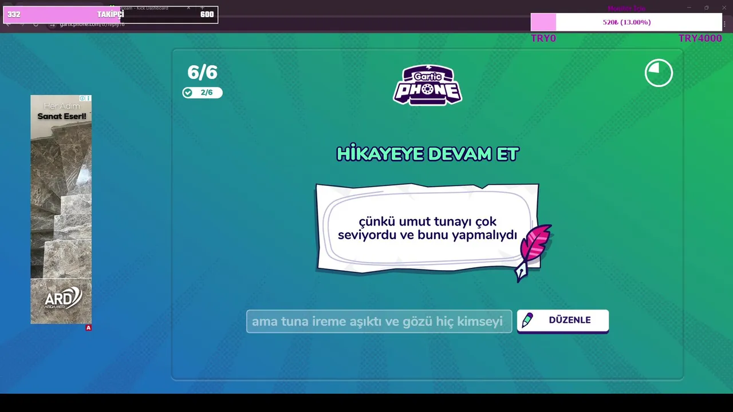Click the TRY0 start label

coord(543,38)
